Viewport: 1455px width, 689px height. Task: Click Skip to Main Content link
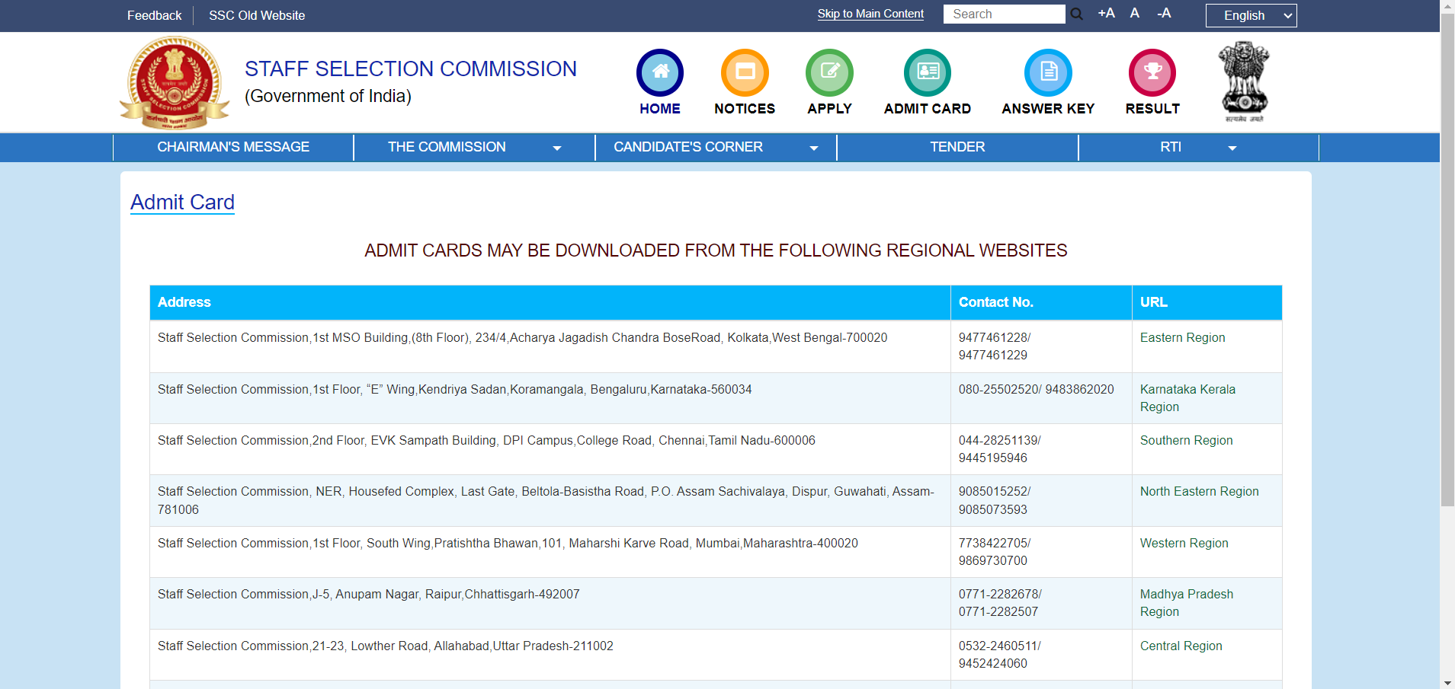coord(870,14)
